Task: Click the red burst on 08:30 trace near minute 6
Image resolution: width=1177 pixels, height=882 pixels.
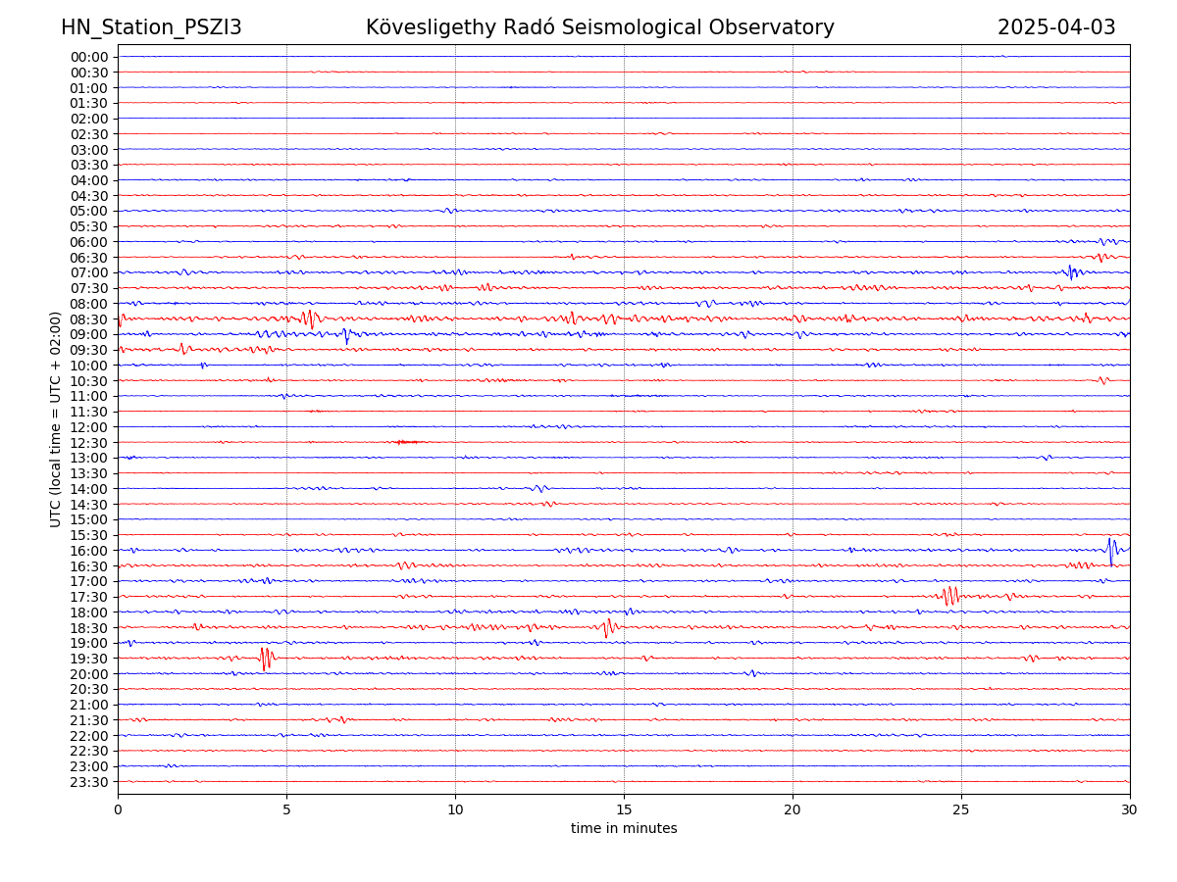Action: (x=309, y=318)
